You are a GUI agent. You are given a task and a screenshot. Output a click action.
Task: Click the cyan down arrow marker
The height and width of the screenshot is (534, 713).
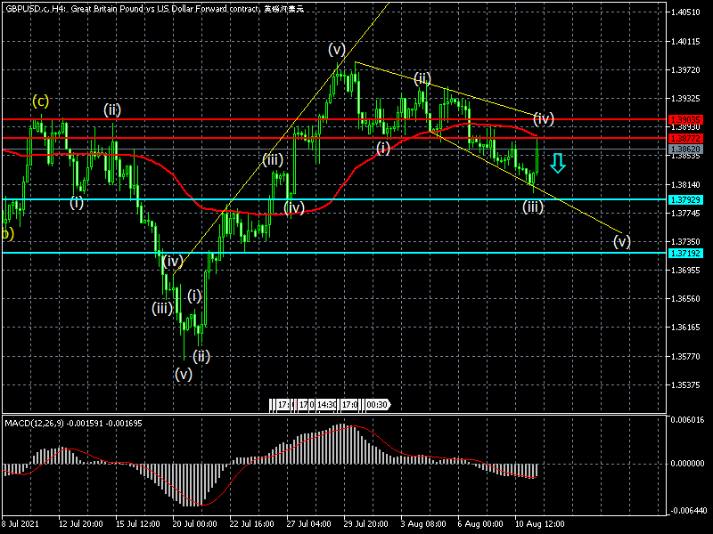pyautogui.click(x=558, y=164)
